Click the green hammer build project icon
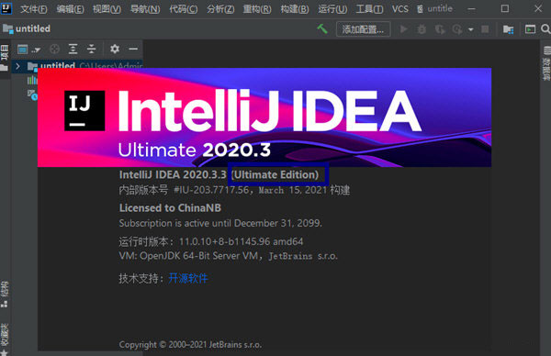Image resolution: width=551 pixels, height=356 pixels. 322,28
